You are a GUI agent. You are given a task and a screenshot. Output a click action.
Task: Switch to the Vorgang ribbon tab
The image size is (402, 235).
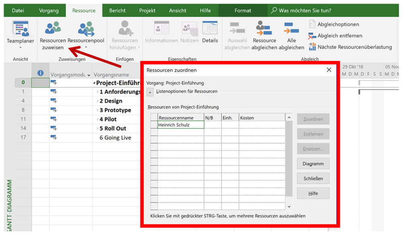click(49, 10)
